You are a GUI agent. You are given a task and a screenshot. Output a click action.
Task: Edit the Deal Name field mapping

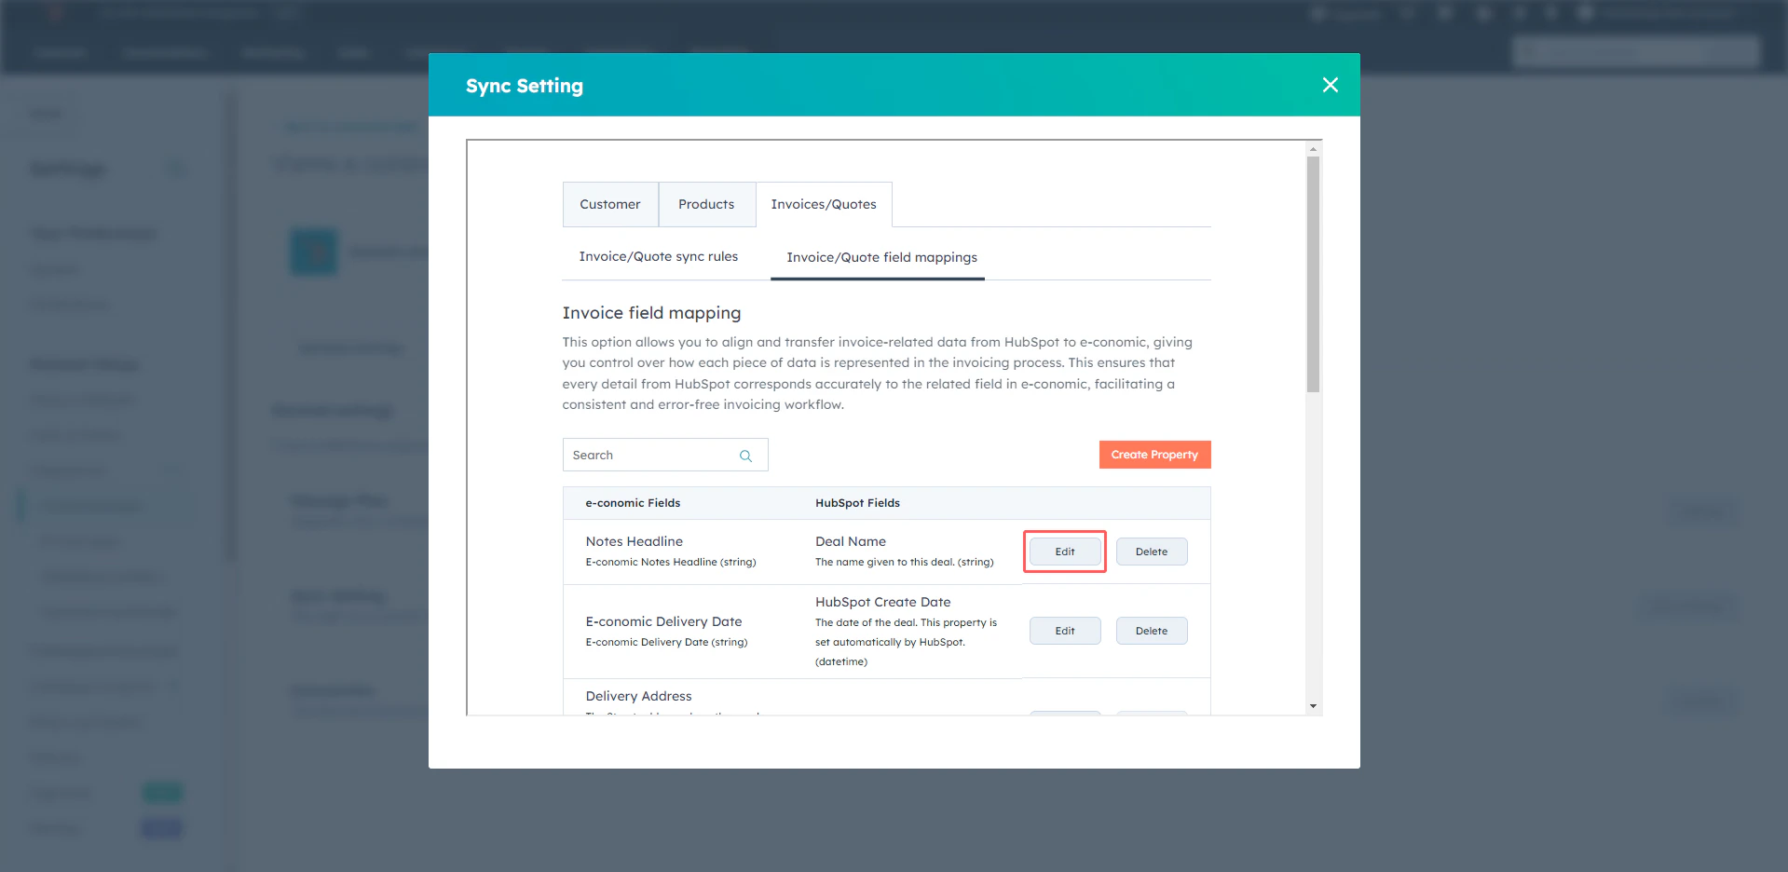pos(1064,551)
